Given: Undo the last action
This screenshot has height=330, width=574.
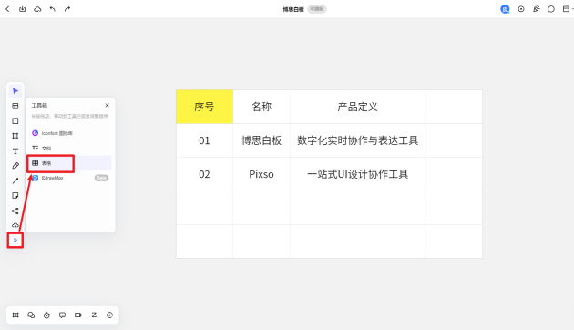Looking at the screenshot, I should (52, 9).
